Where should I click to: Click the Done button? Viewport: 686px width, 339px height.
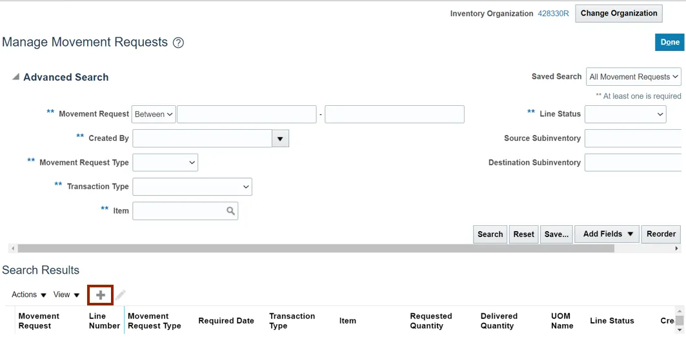coord(669,42)
